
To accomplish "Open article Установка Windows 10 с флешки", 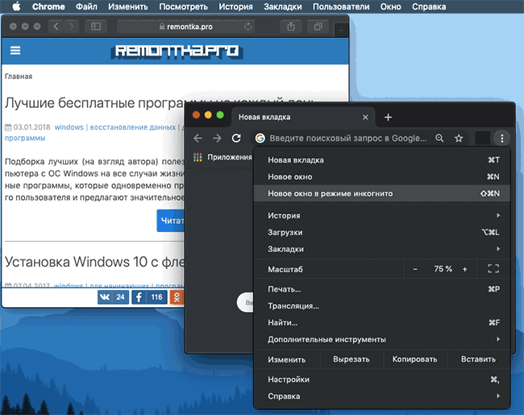I will pyautogui.click(x=94, y=262).
